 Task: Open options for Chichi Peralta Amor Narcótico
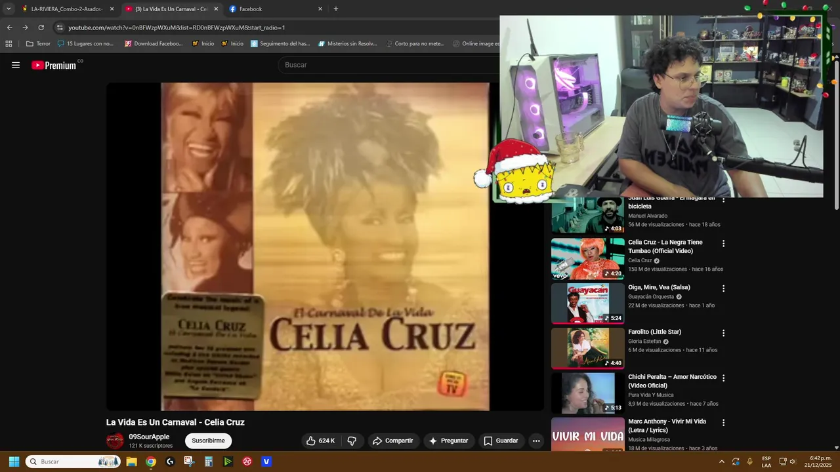(724, 378)
